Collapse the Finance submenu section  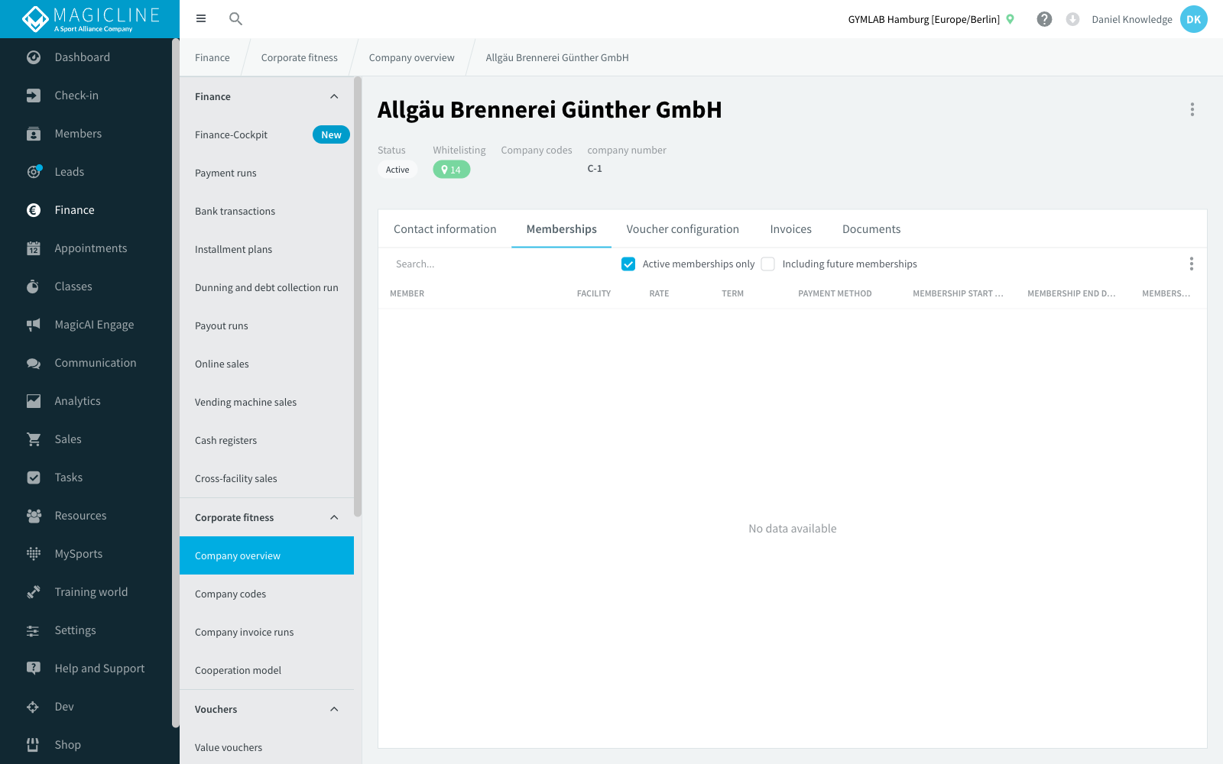click(x=334, y=96)
